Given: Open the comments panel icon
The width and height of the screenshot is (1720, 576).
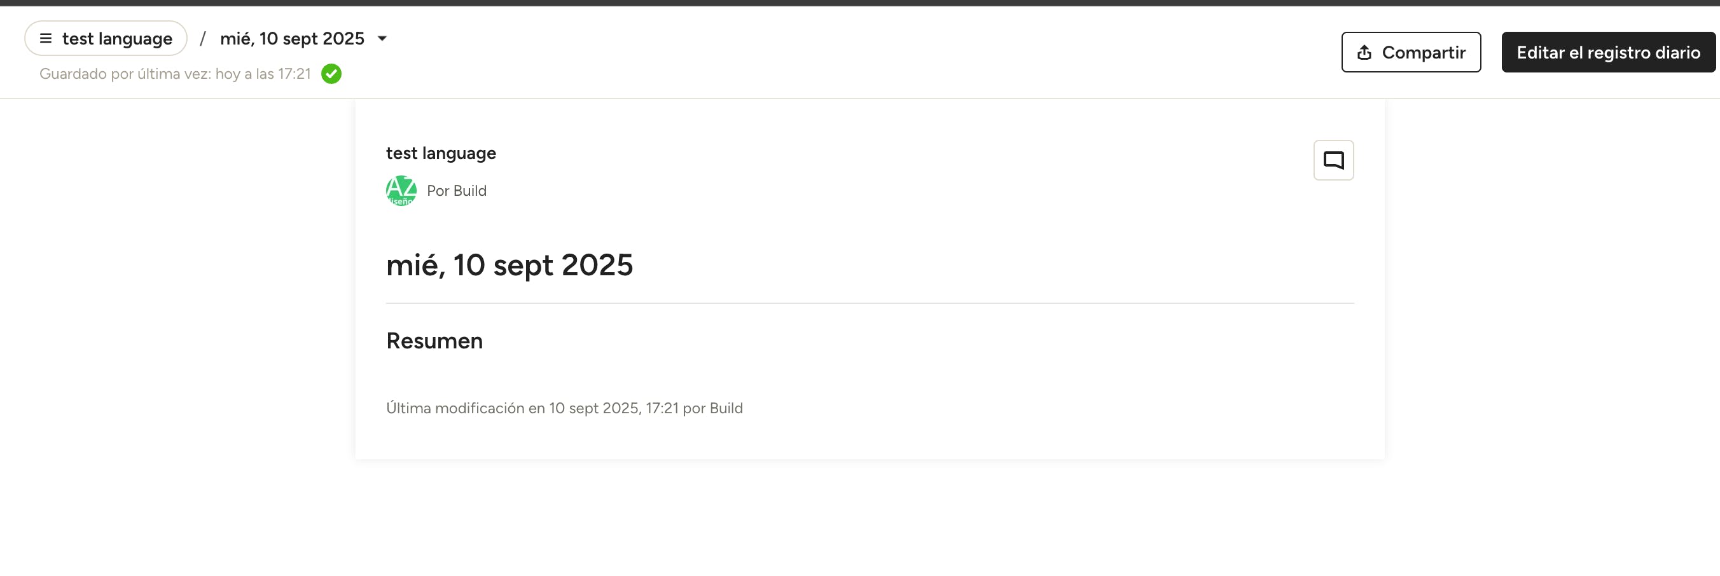Looking at the screenshot, I should tap(1333, 160).
